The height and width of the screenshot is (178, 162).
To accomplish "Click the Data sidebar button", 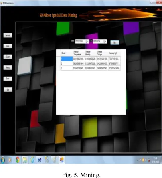I will (x=8, y=46).
